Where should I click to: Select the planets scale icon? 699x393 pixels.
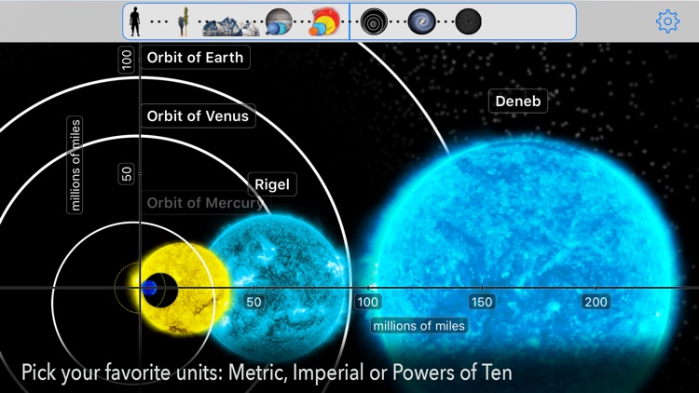point(279,21)
